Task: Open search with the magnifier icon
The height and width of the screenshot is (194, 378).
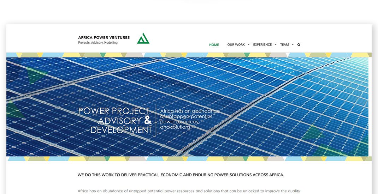Action: tap(299, 45)
